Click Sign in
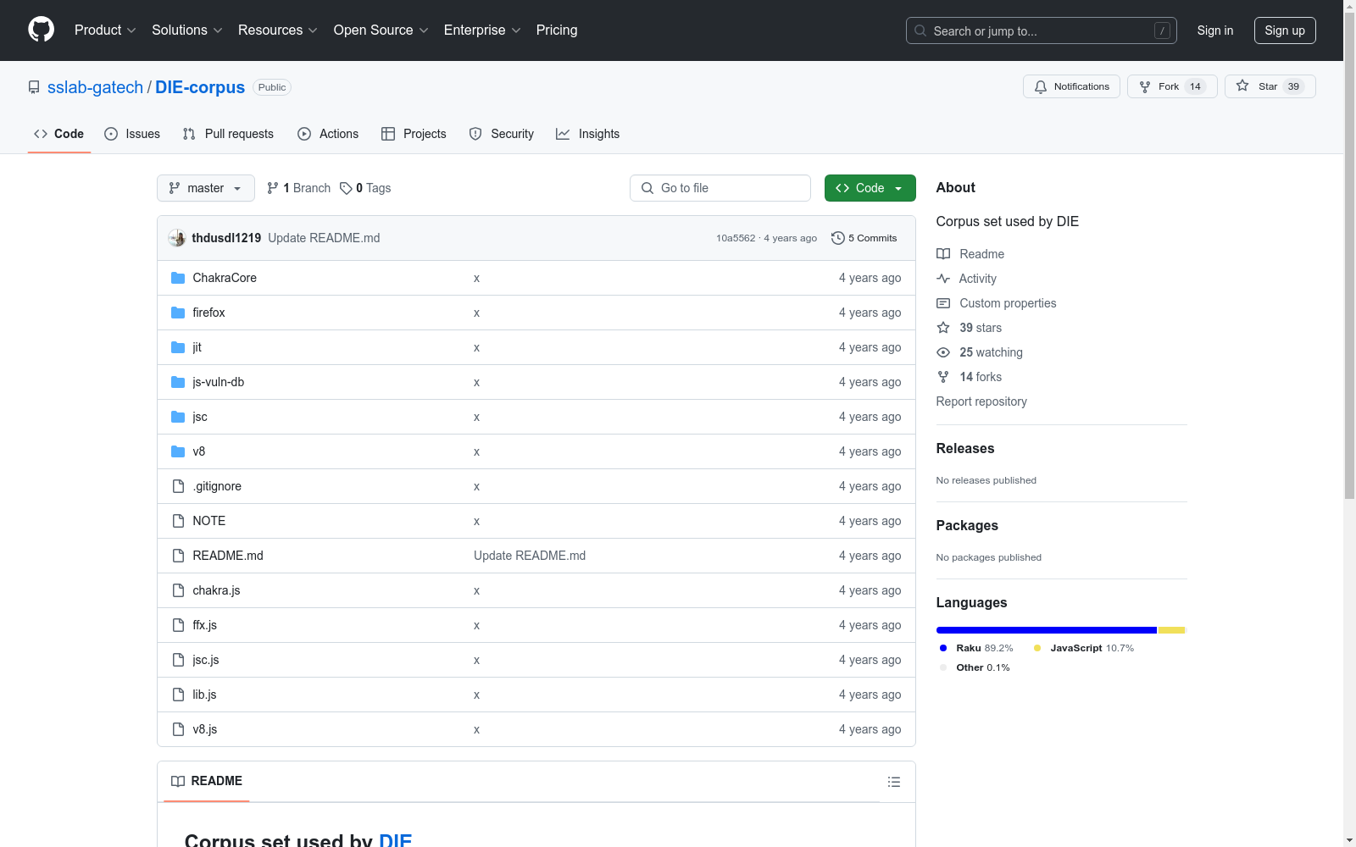This screenshot has width=1356, height=847. (1215, 30)
